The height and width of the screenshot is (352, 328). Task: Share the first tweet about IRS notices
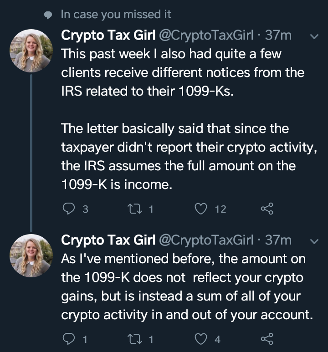[267, 209]
